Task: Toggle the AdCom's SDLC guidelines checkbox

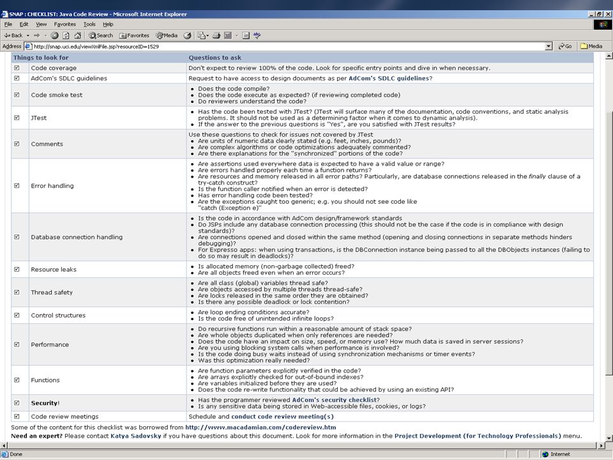Action: 17,78
